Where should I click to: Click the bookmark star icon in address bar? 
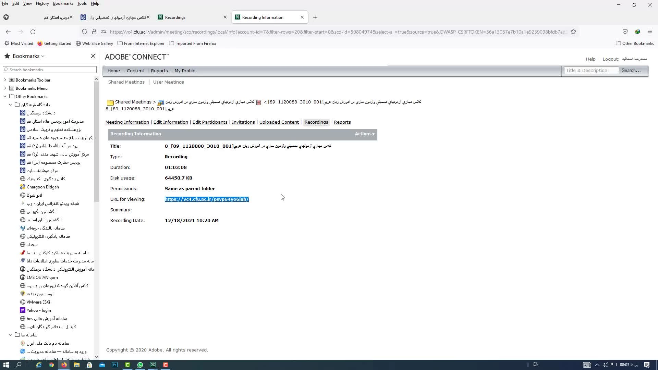click(x=573, y=32)
